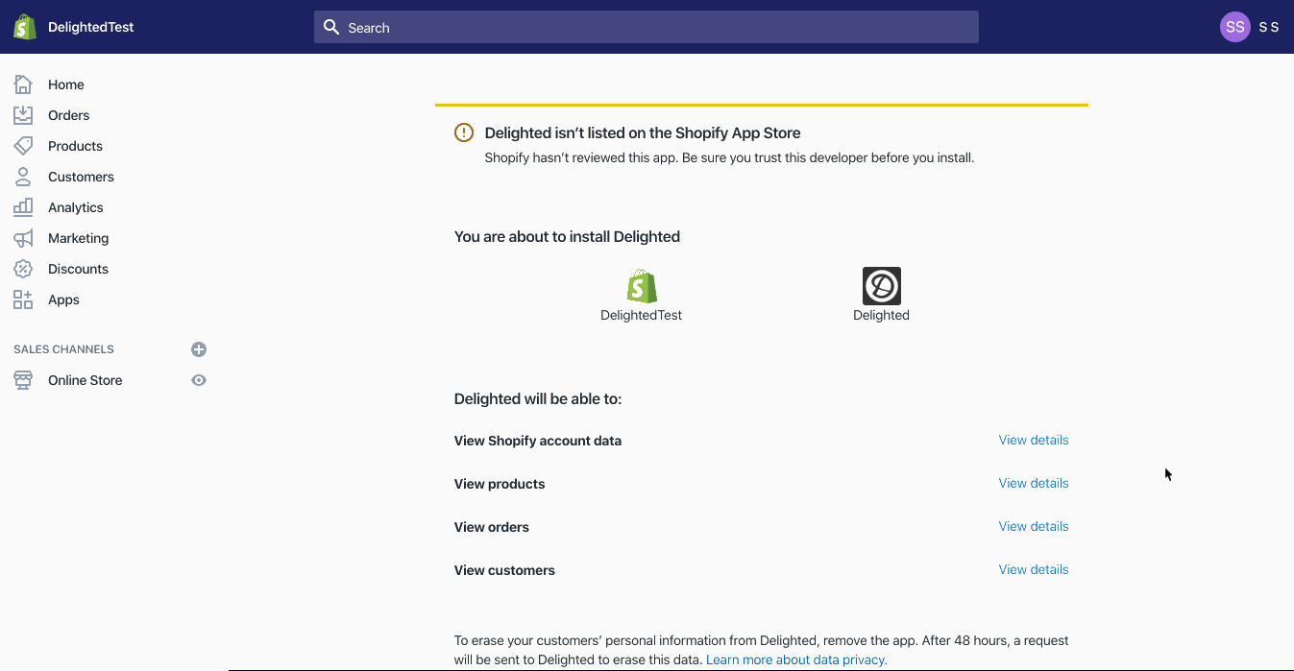Click the Shopify bag logo in header
This screenshot has height=671, width=1294.
(25, 27)
